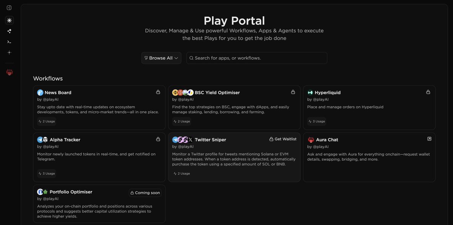453x225 pixels.
Task: Click the 2 Usage badge on BSC Yield Optimiser
Action: point(182,121)
